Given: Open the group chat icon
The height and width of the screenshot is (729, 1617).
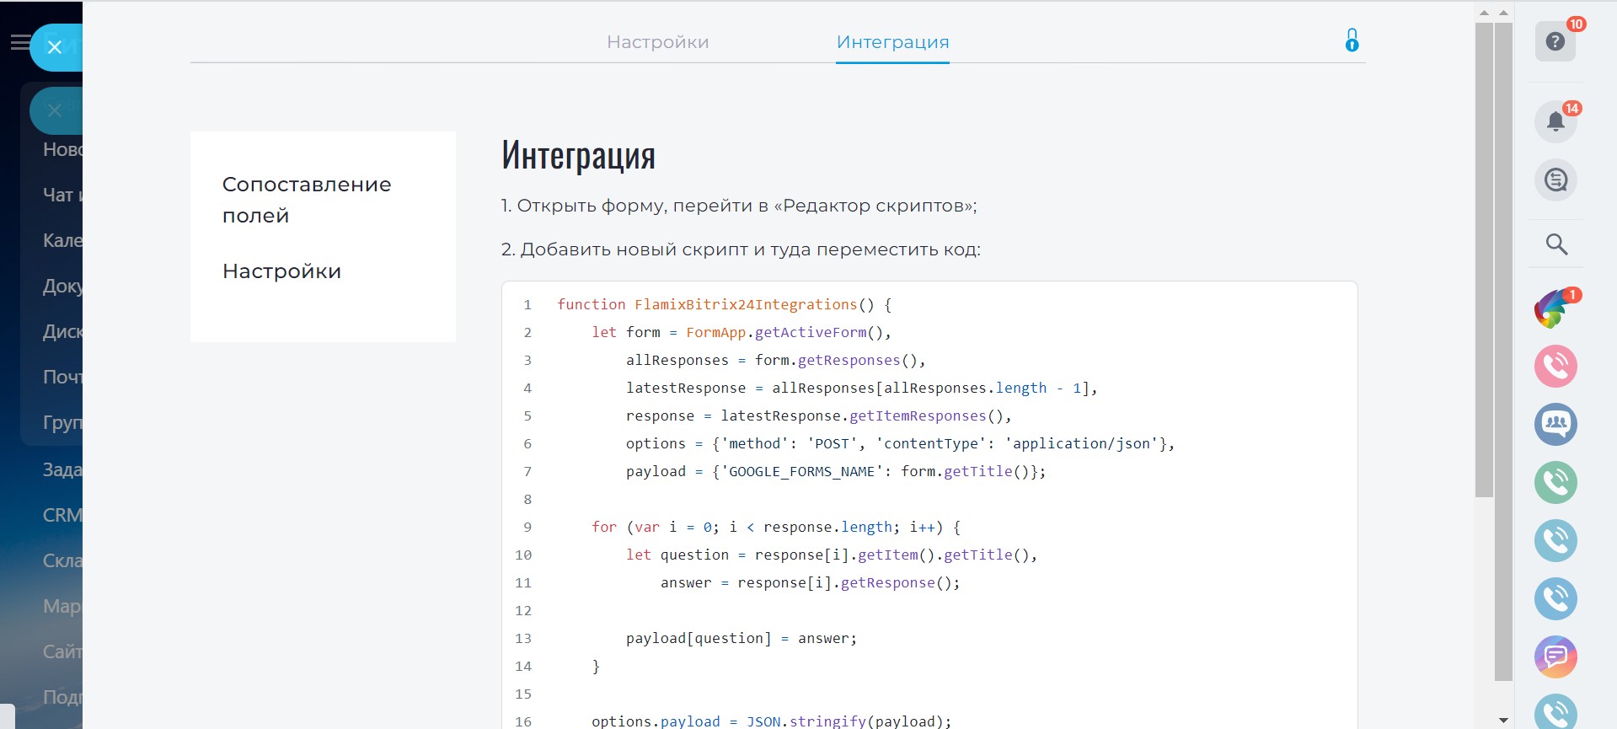Looking at the screenshot, I should point(1555,424).
